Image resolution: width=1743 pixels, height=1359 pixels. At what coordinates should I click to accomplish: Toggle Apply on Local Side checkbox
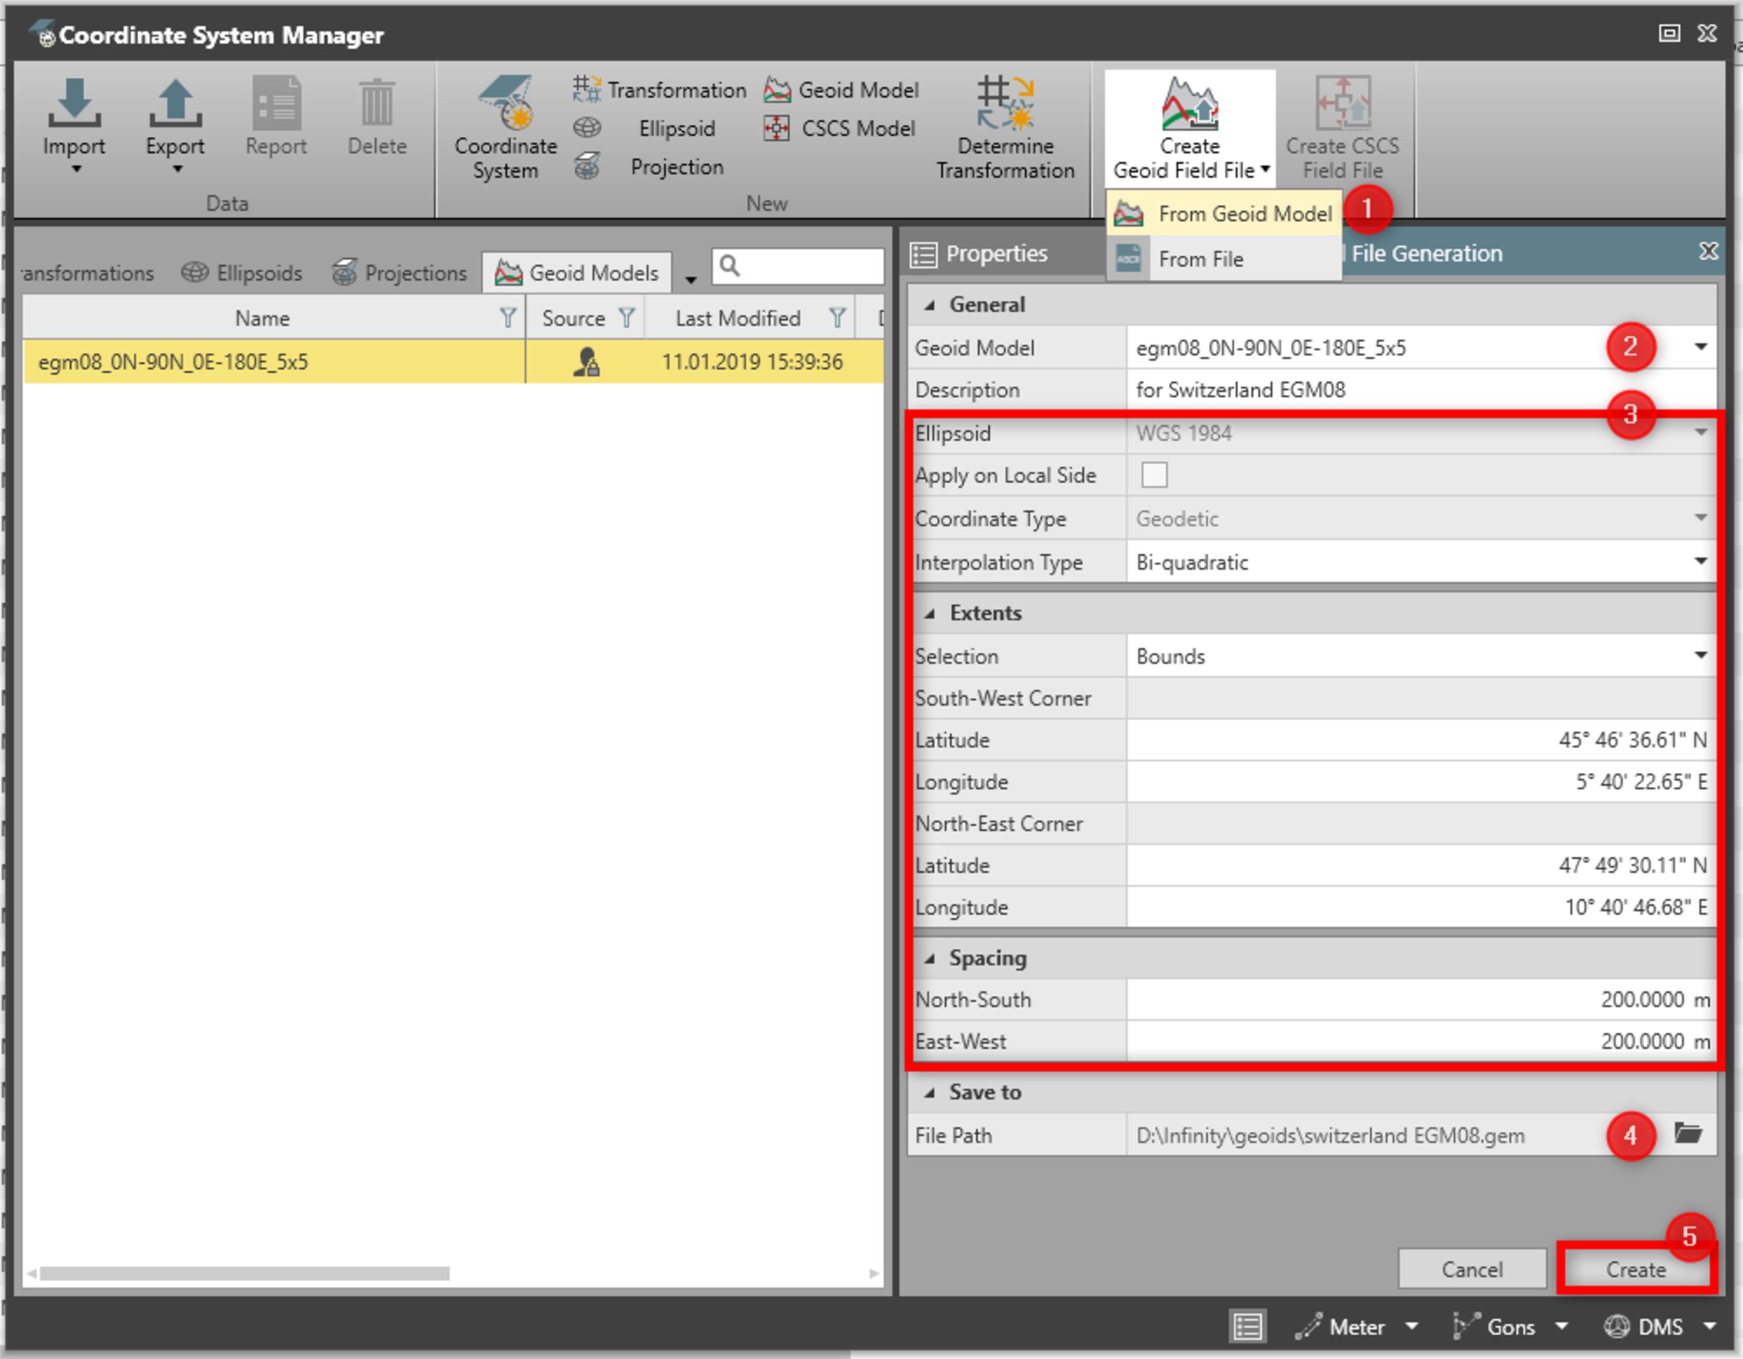point(1154,474)
